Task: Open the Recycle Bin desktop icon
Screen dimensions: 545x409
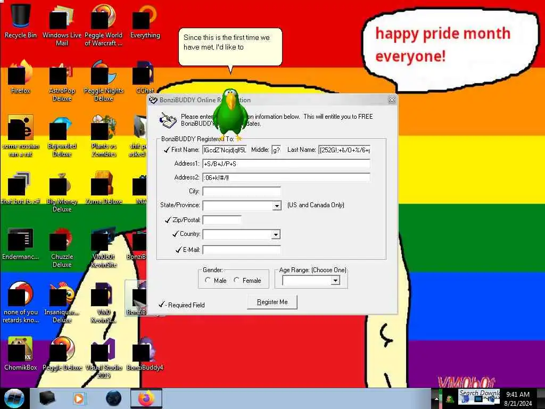Action: pos(21,20)
